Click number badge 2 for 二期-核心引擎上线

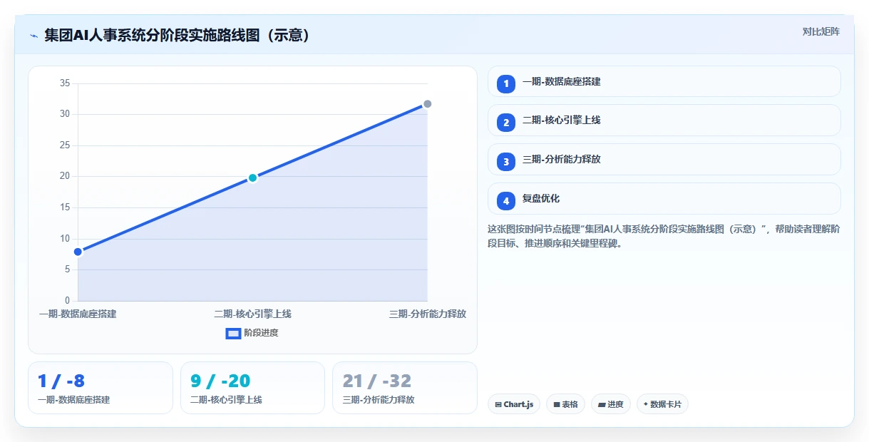pos(506,122)
